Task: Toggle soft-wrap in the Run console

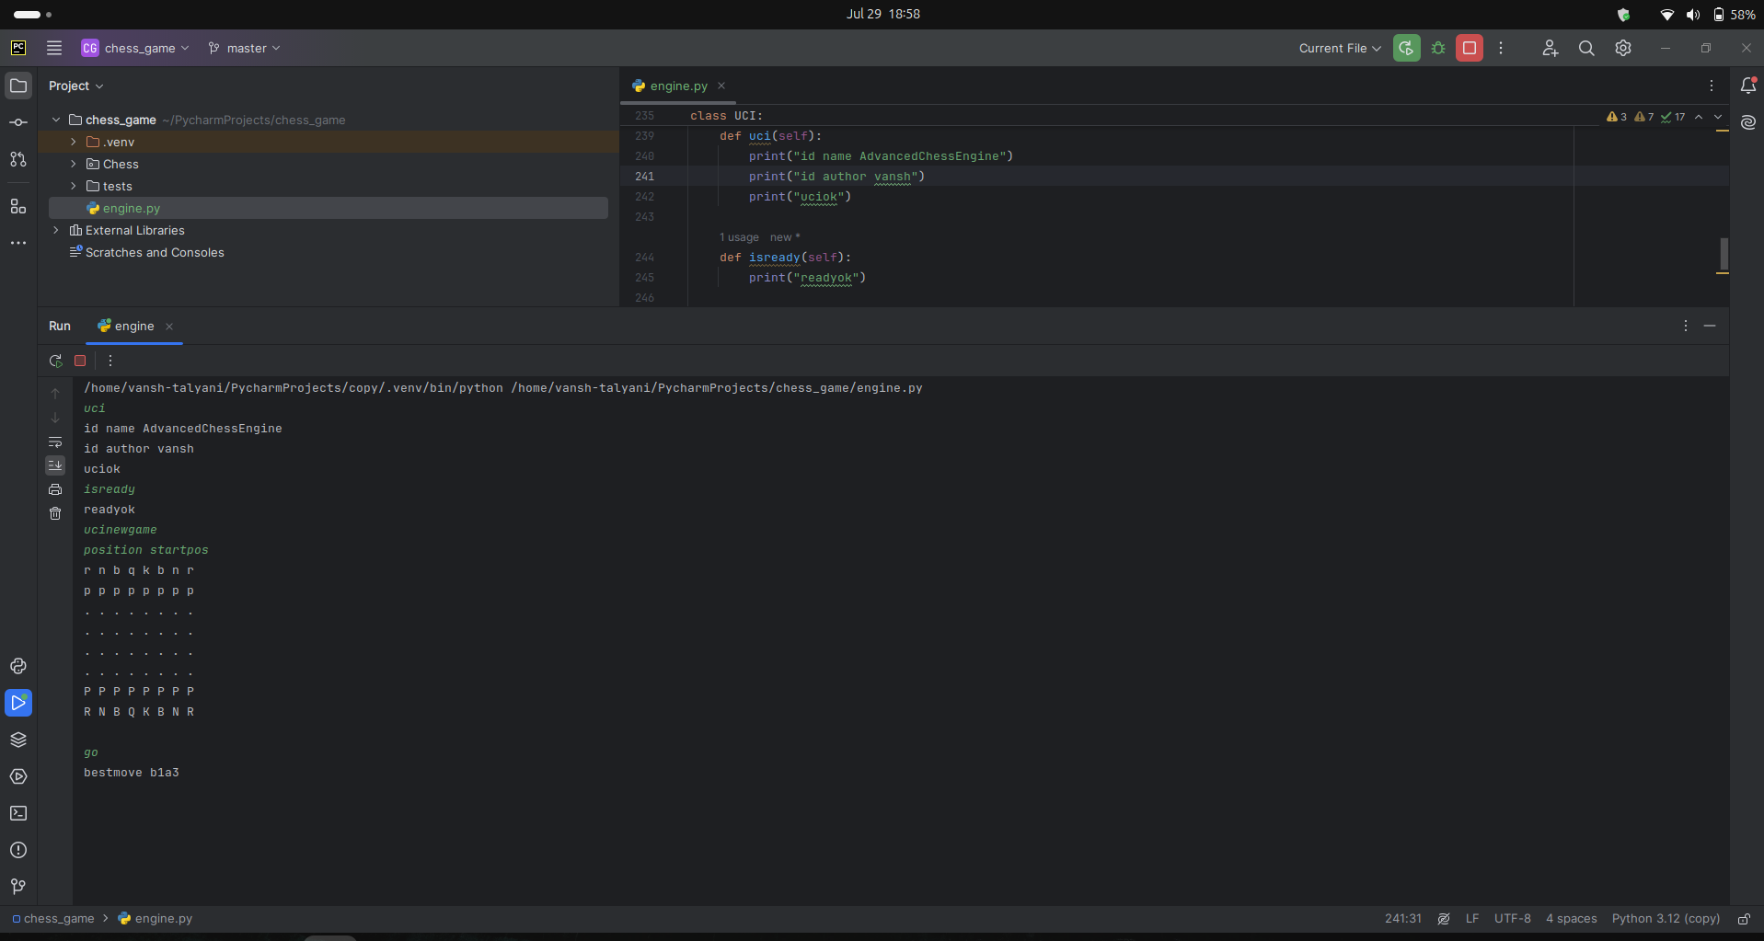Action: tap(55, 442)
